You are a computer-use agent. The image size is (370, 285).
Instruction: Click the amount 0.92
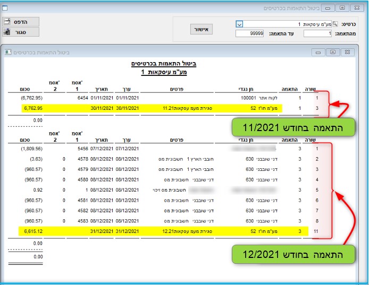tap(38, 190)
